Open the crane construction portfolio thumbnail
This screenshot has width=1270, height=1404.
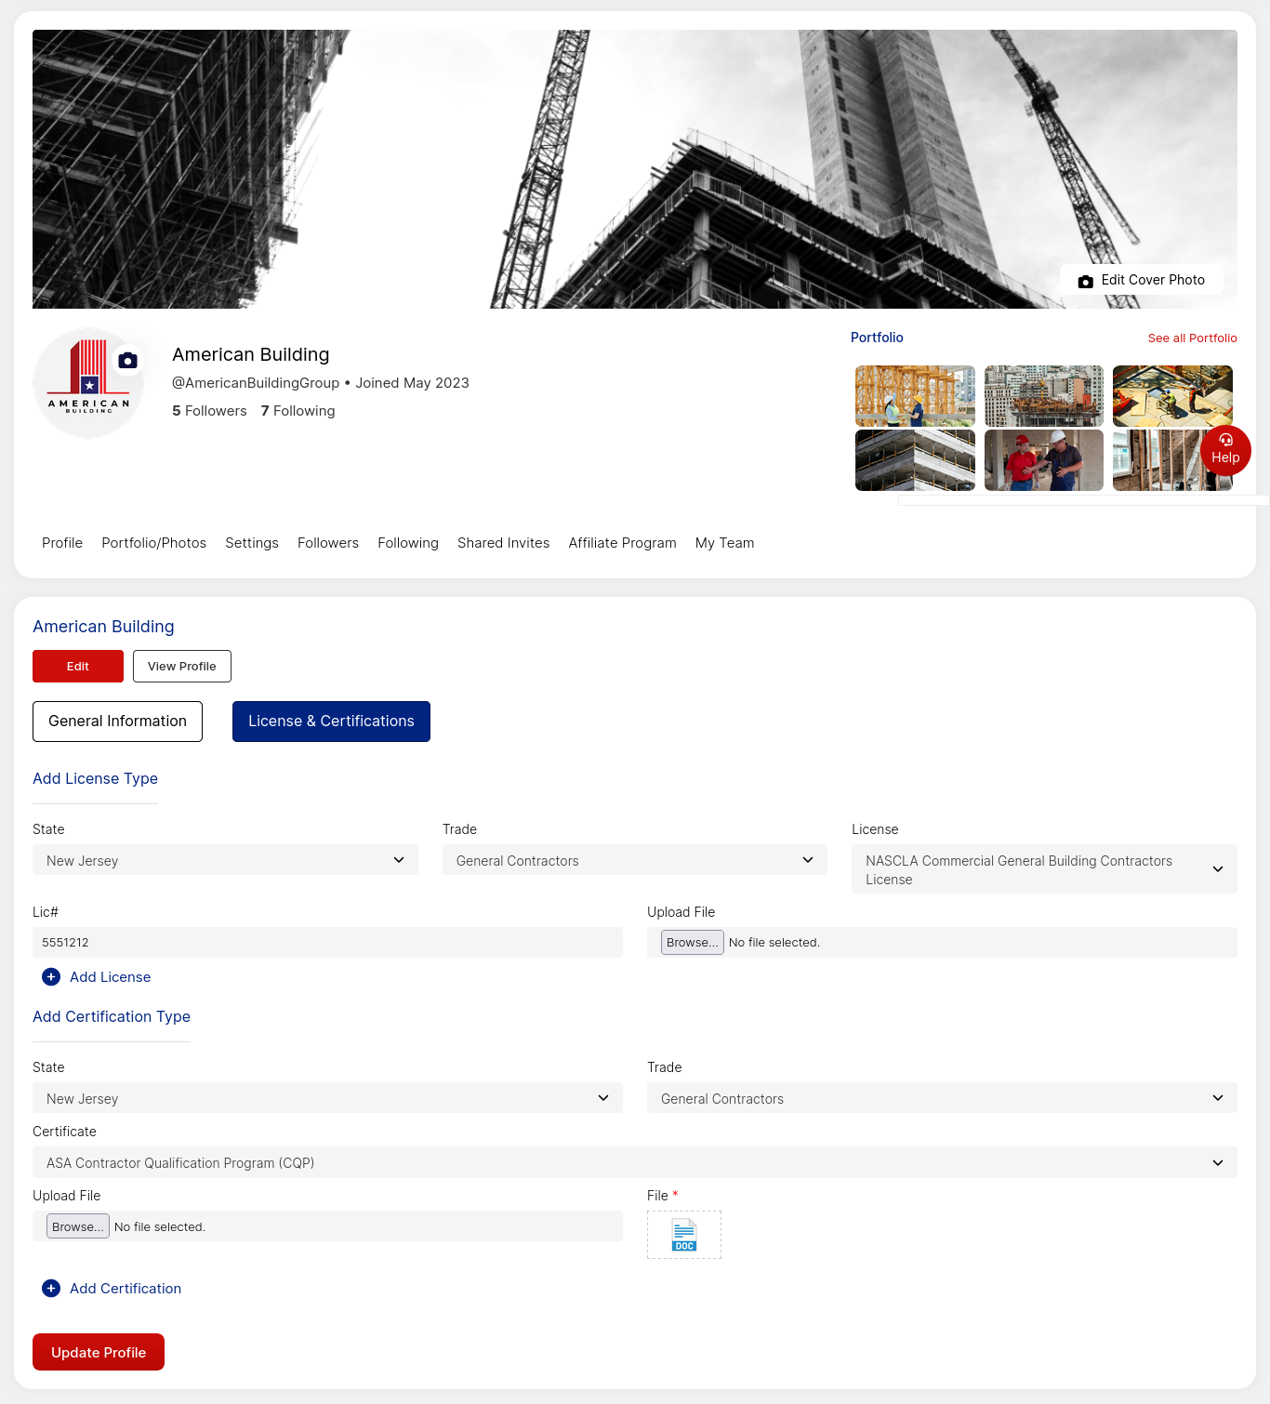[1043, 395]
